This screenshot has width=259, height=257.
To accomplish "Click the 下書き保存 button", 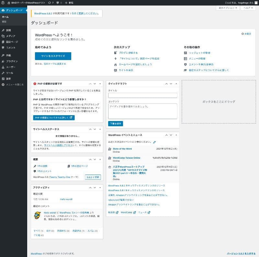I will (x=115, y=124).
